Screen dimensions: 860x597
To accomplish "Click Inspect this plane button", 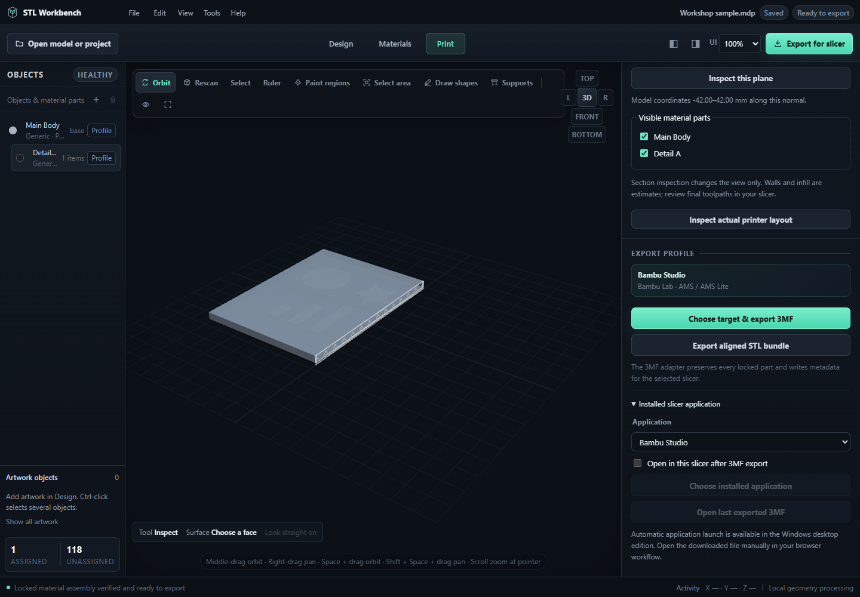I will 741,78.
